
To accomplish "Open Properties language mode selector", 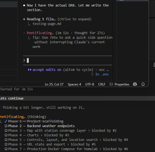I will [122, 84].
